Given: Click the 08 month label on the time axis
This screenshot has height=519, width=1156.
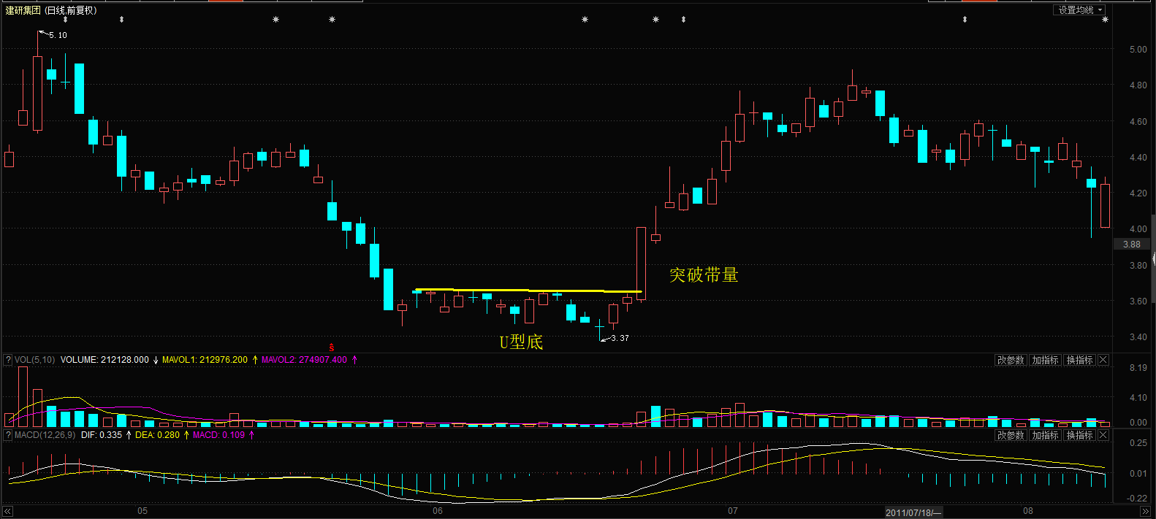Looking at the screenshot, I should click(x=1027, y=511).
